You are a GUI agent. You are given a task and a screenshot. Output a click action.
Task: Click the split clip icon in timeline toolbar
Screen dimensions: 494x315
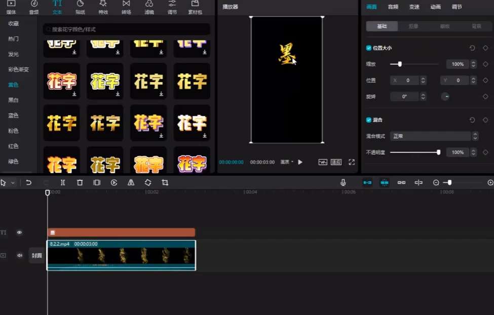tap(63, 182)
